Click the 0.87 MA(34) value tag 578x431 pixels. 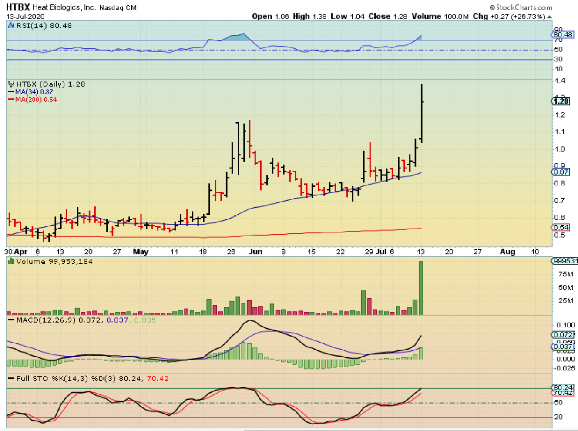pyautogui.click(x=561, y=172)
